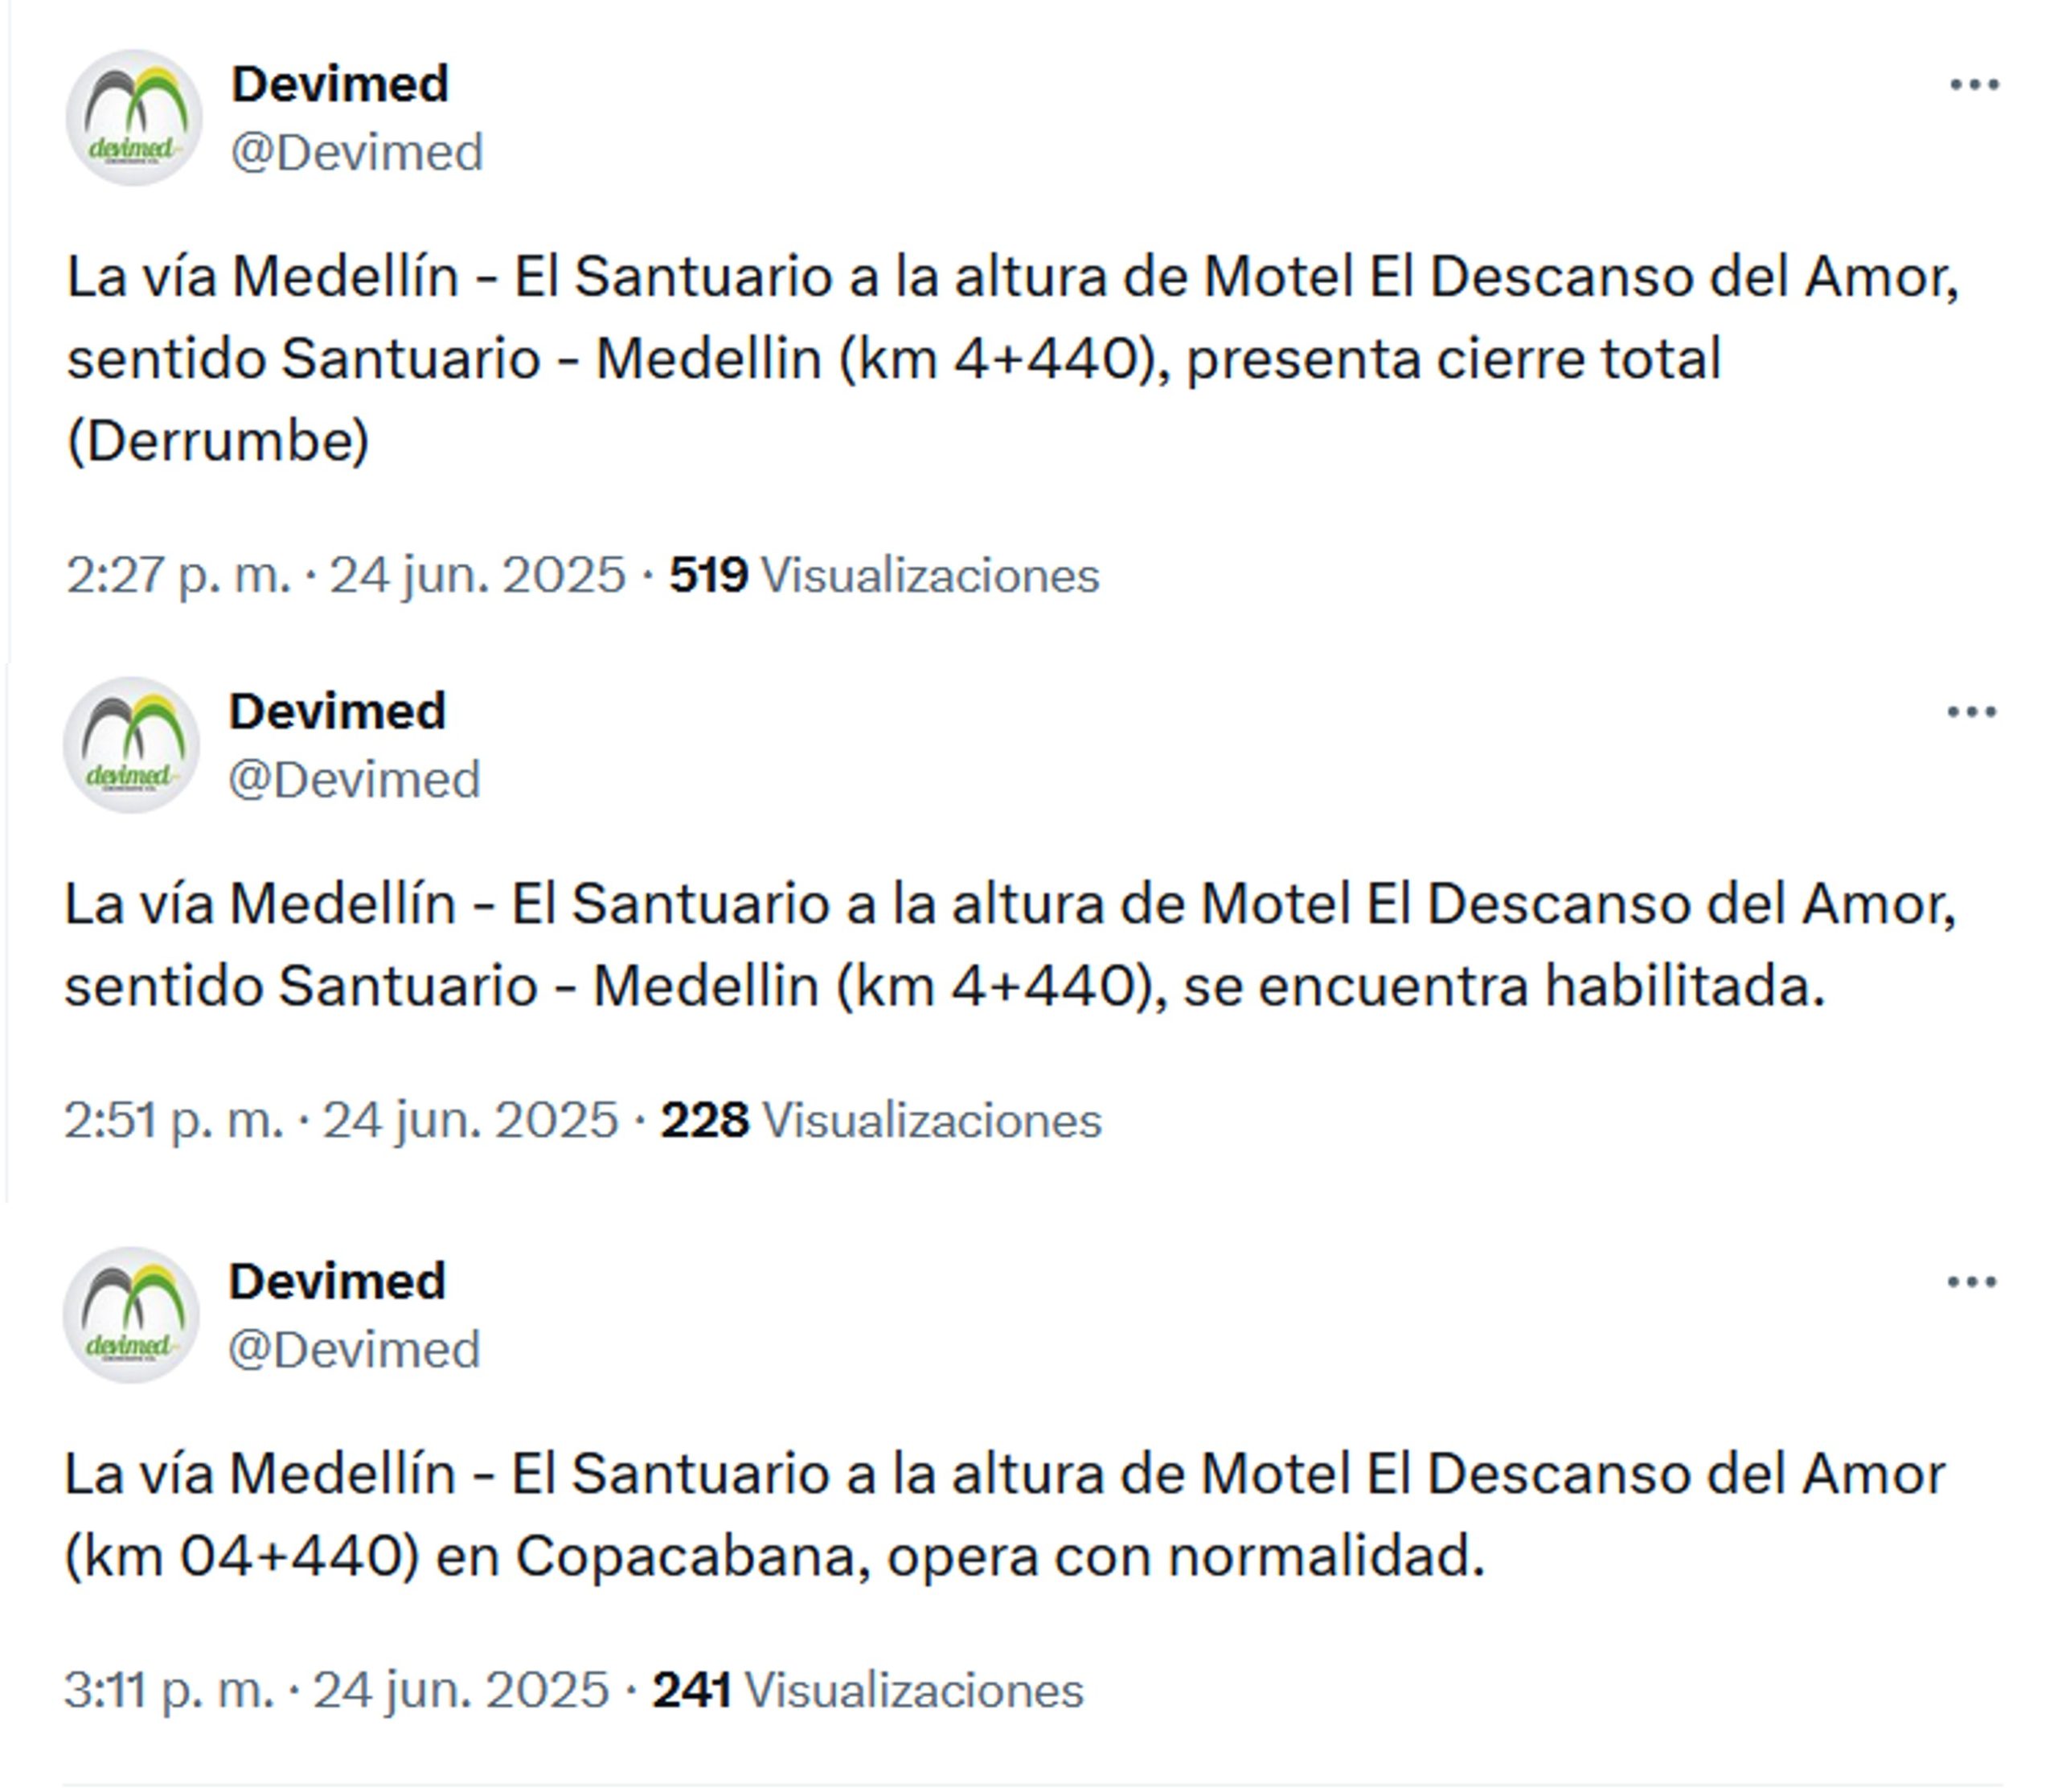Open more options on the 'cierre total' tweet

pyautogui.click(x=1973, y=85)
